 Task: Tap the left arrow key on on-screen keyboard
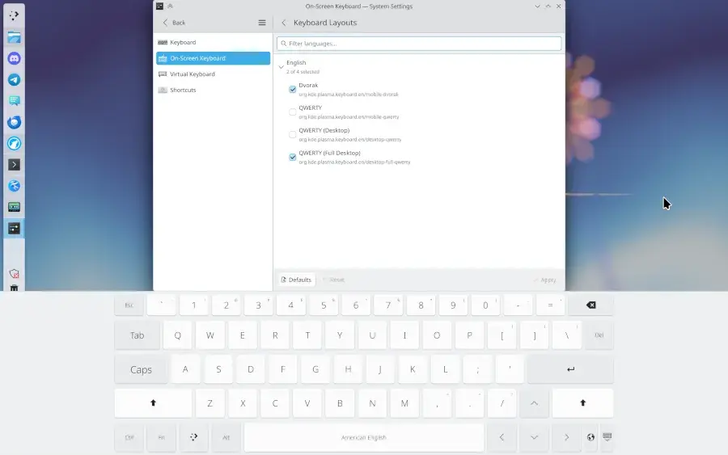[x=502, y=437]
